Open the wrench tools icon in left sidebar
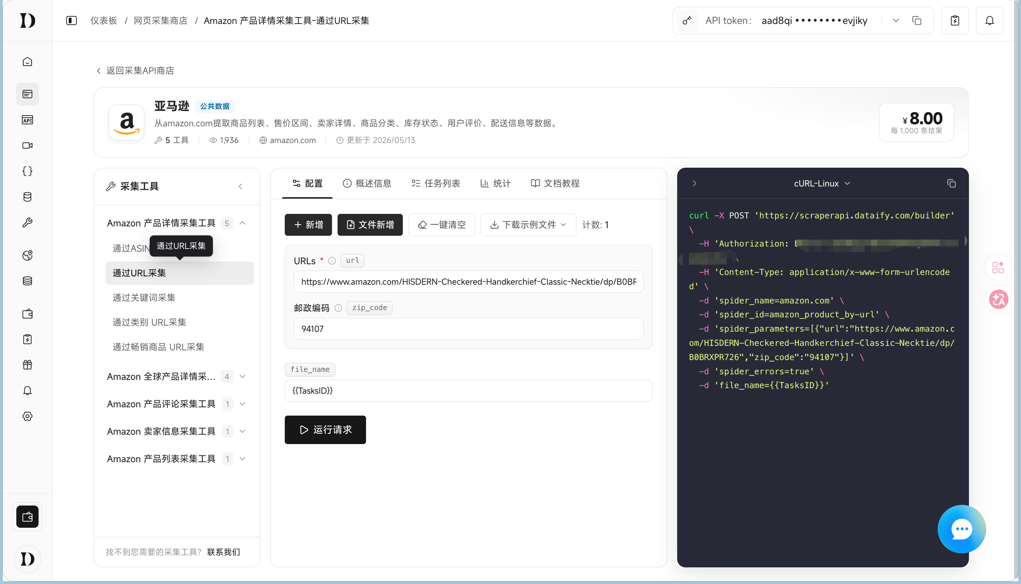This screenshot has width=1021, height=584. (27, 223)
